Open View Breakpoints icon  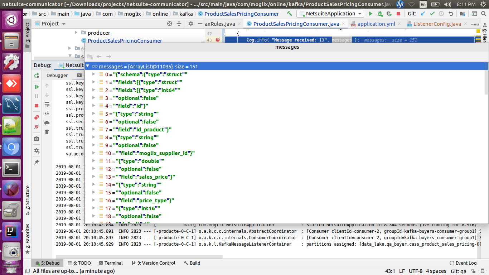pyautogui.click(x=37, y=117)
